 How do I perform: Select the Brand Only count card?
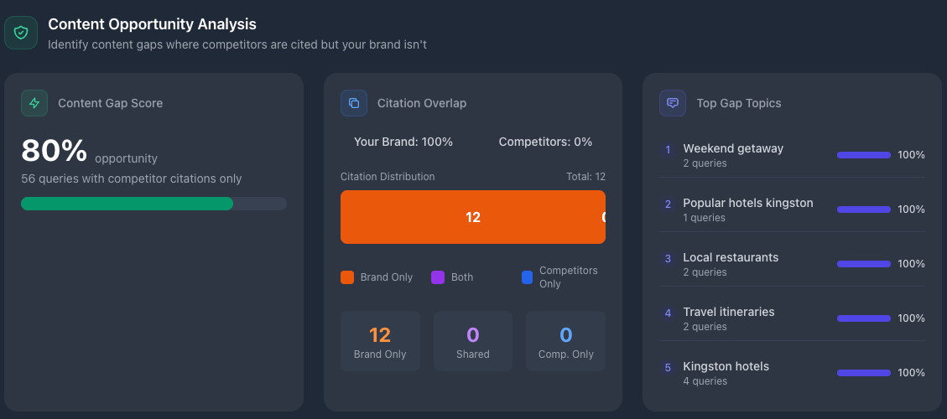tap(380, 341)
